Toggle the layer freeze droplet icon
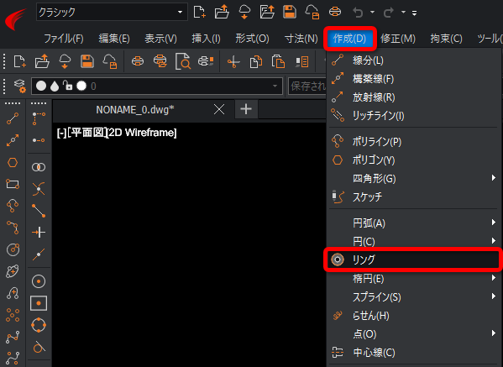The image size is (503, 367). (55, 86)
